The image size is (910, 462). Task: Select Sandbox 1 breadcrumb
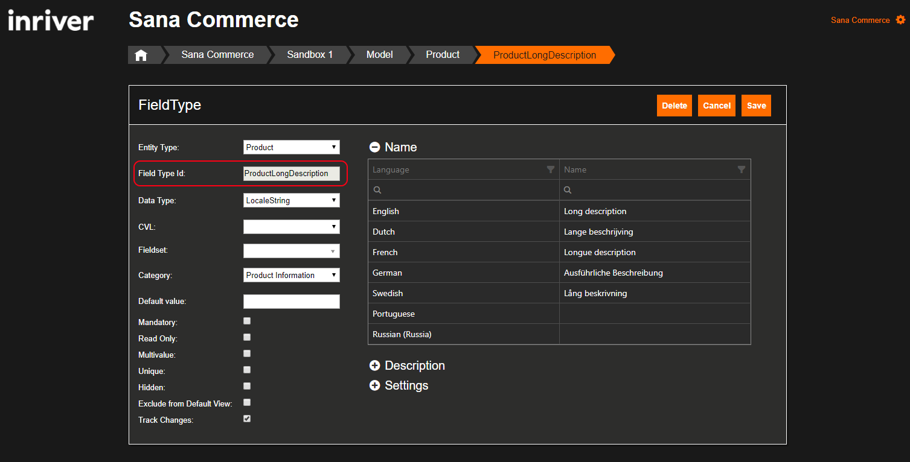tap(310, 55)
